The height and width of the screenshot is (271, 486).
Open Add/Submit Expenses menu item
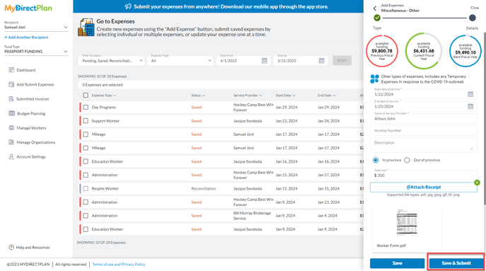[x=35, y=84]
